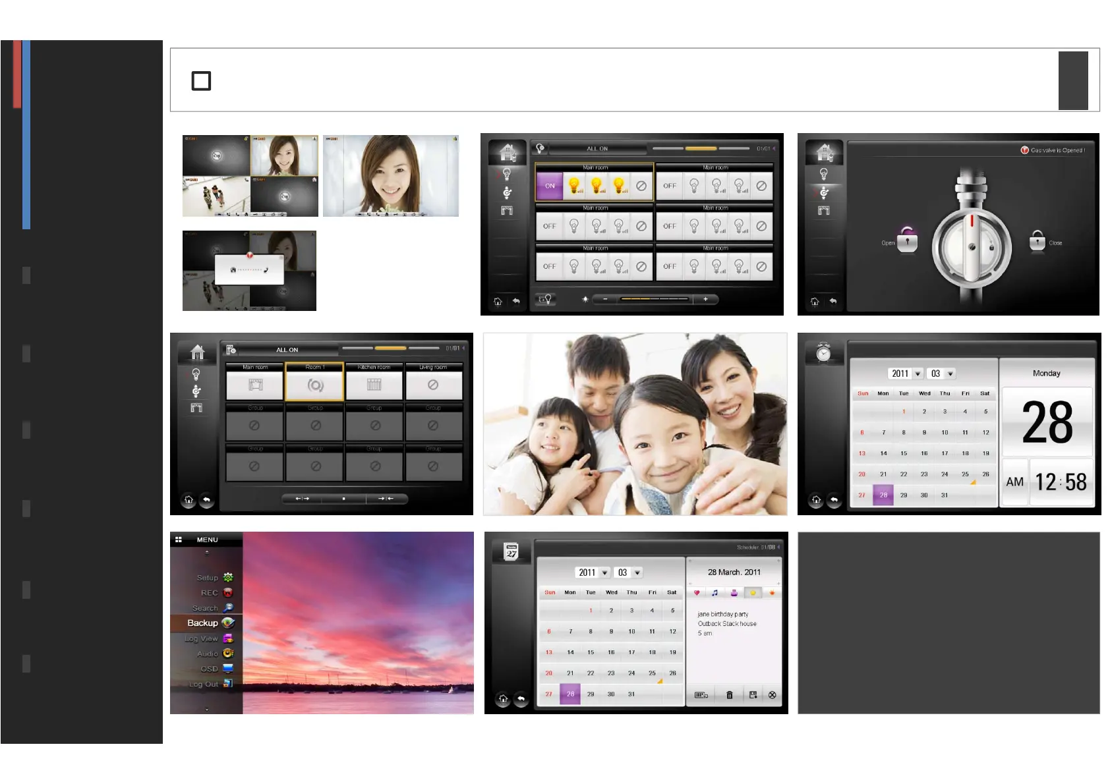Go home from the lighting panel bottom bar
1110x784 pixels.
pos(498,301)
